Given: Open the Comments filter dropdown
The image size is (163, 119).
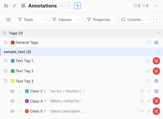Looking at the screenshot, I should coord(135,19).
